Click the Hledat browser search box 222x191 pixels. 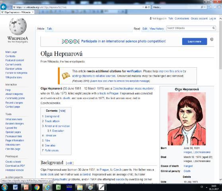click(176, 7)
